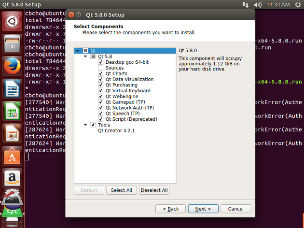Toggle the root Qt component checkbox

[x=85, y=51]
